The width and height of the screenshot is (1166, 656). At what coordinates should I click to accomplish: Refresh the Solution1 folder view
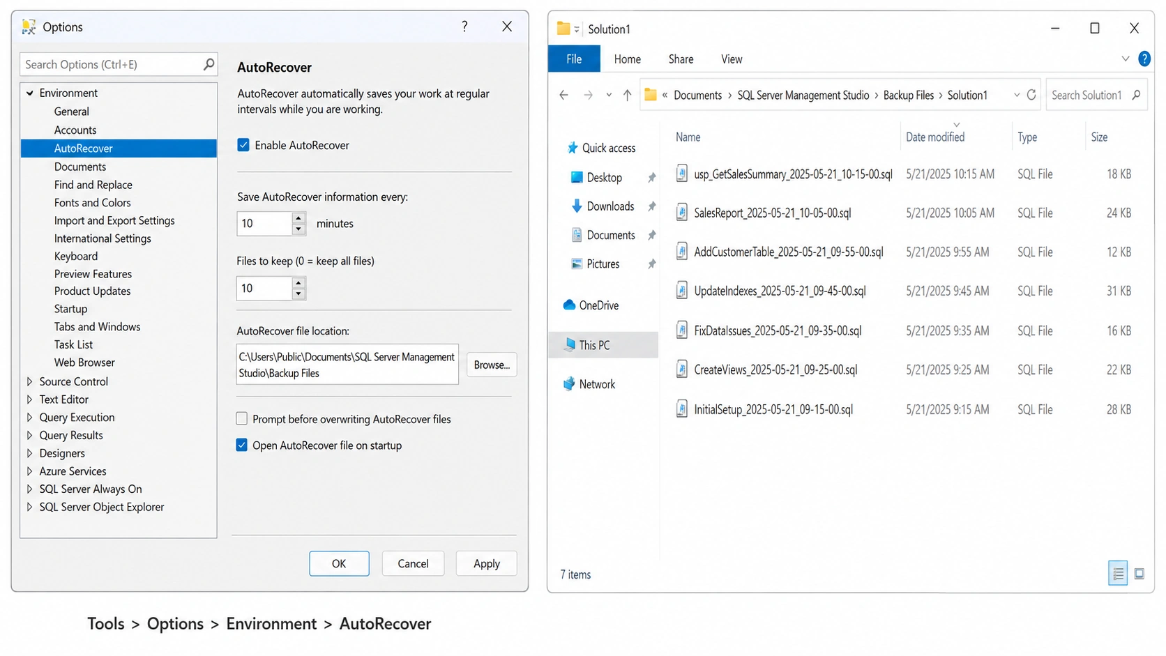pyautogui.click(x=1031, y=95)
